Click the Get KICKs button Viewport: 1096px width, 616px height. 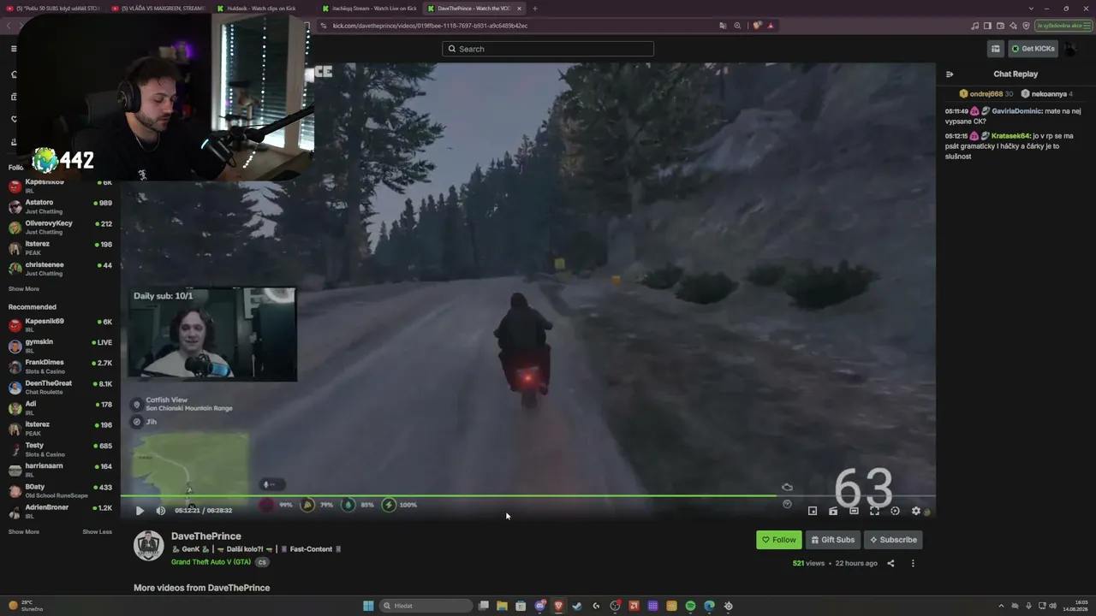pos(1033,49)
